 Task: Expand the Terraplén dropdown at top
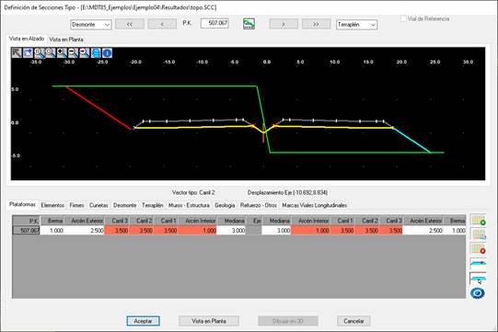(356, 25)
